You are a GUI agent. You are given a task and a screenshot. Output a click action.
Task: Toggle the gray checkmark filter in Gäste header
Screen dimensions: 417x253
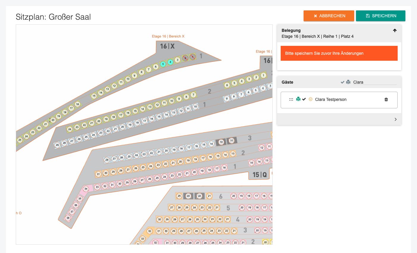pyautogui.click(x=343, y=82)
